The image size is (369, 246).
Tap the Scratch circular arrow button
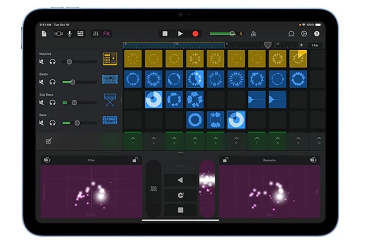click(x=180, y=195)
